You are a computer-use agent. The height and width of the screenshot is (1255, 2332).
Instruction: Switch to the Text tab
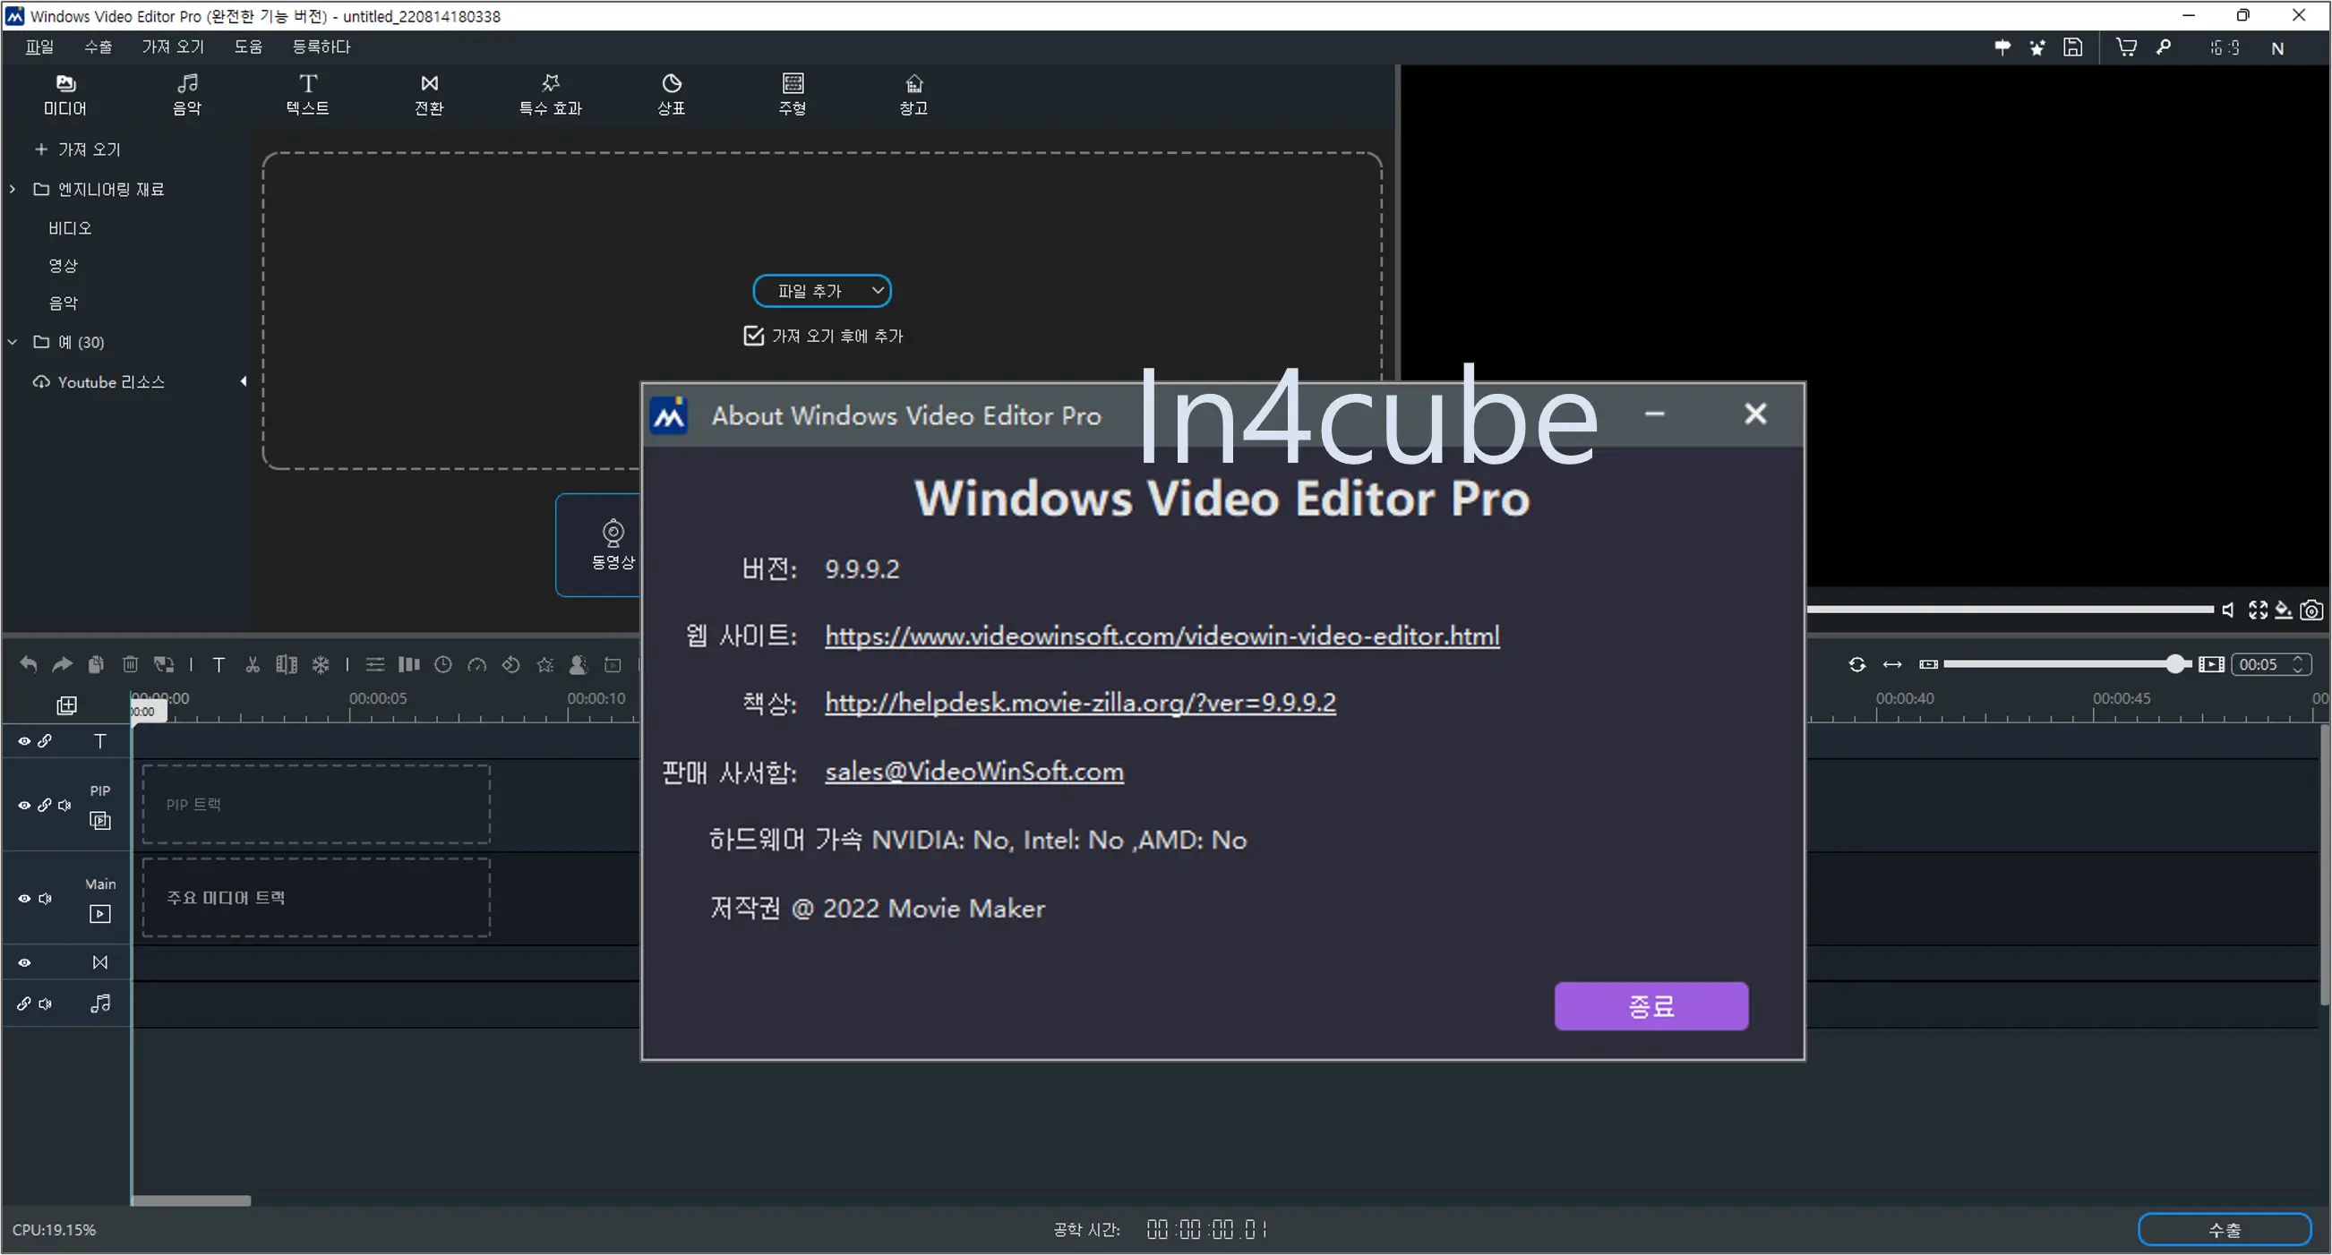pos(308,94)
